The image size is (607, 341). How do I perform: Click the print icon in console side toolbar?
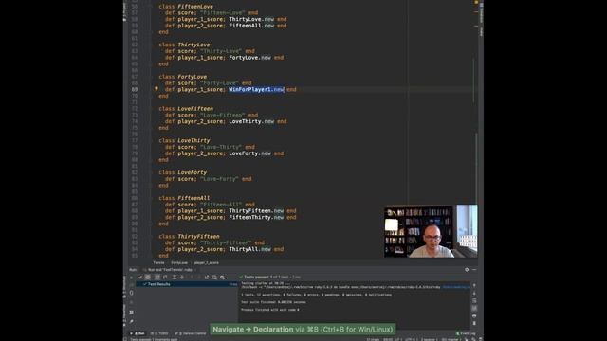pyautogui.click(x=474, y=315)
